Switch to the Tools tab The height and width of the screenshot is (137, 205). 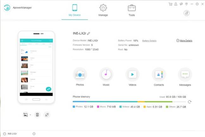tap(132, 10)
